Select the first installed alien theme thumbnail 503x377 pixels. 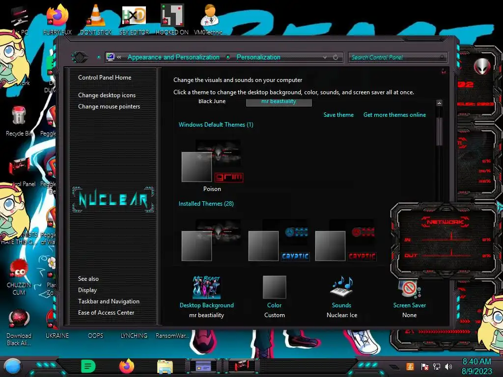[211, 240]
